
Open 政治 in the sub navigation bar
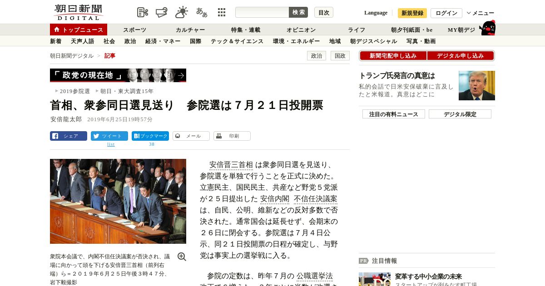click(130, 41)
